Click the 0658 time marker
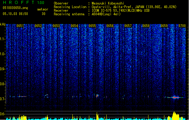Screen dimensions: 189x120 [146, 26]
